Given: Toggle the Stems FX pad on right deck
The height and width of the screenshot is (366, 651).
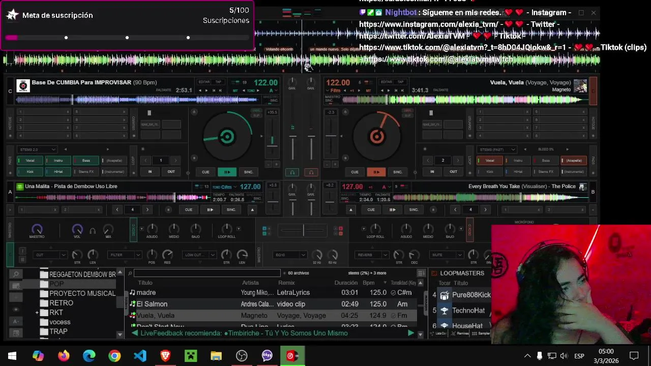Looking at the screenshot, I should tap(546, 172).
